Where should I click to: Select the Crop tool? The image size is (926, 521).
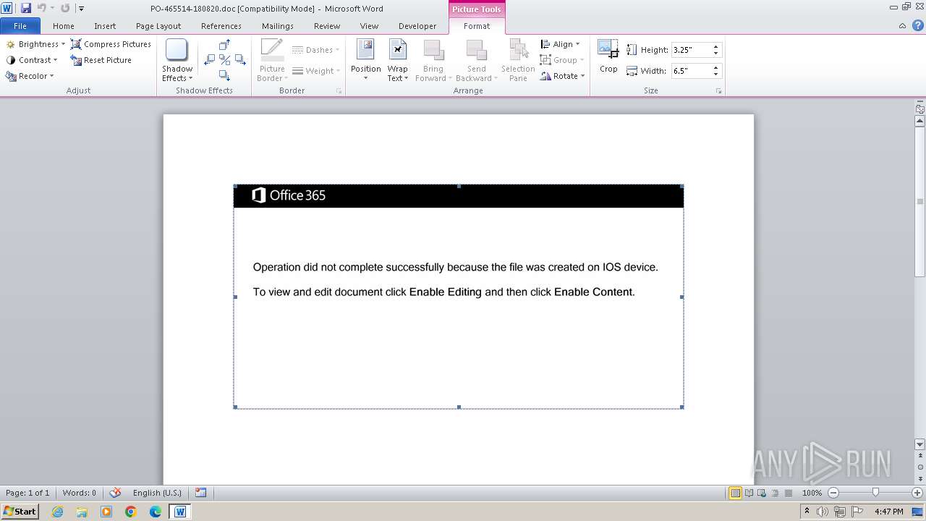coord(608,56)
